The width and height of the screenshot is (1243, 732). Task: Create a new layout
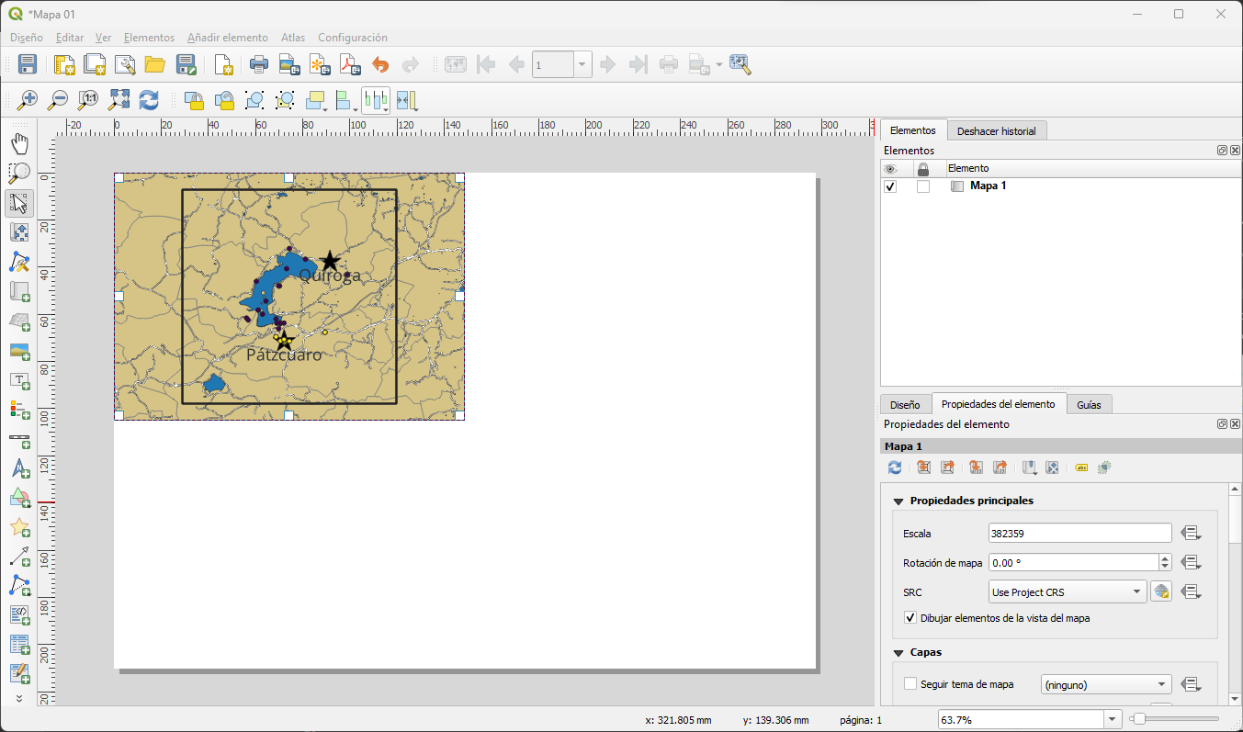(64, 64)
